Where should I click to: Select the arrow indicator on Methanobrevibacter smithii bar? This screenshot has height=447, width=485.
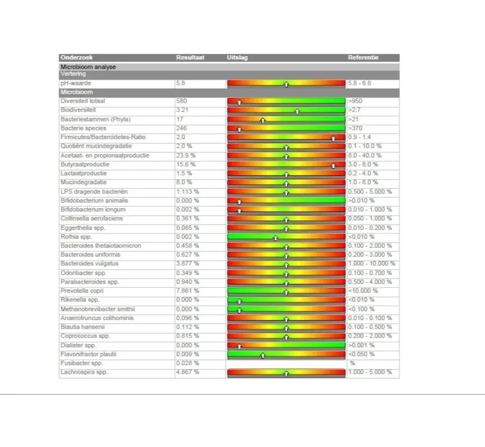click(239, 310)
